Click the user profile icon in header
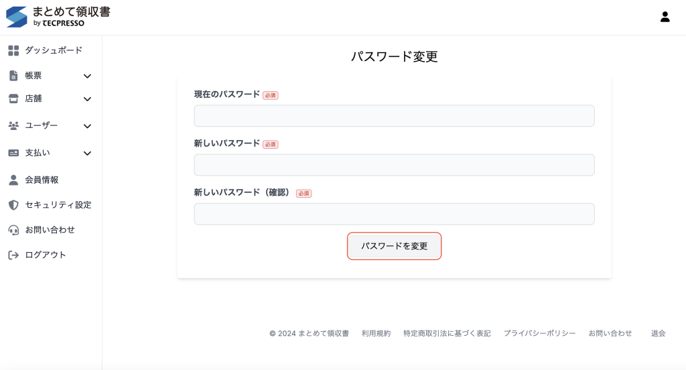Viewport: 686px width, 370px height. tap(665, 17)
